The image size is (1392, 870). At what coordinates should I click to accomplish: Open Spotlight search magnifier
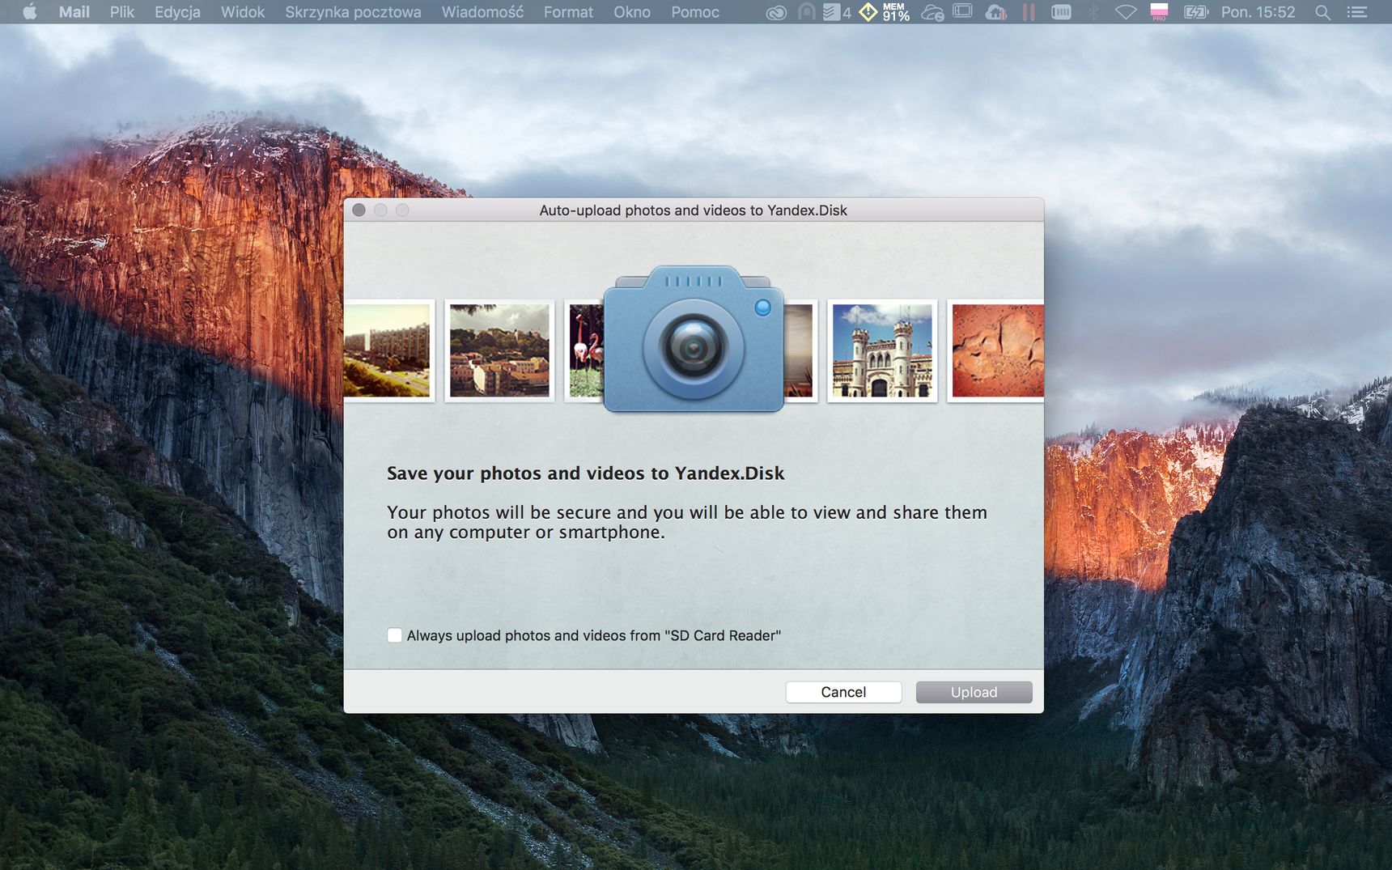click(1322, 12)
